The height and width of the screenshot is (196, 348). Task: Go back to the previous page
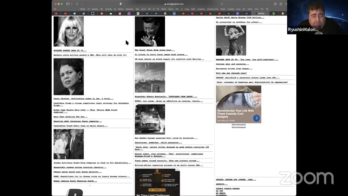pos(77,4)
